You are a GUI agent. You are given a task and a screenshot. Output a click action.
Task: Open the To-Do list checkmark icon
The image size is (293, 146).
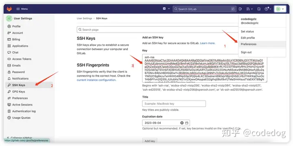[259, 9]
